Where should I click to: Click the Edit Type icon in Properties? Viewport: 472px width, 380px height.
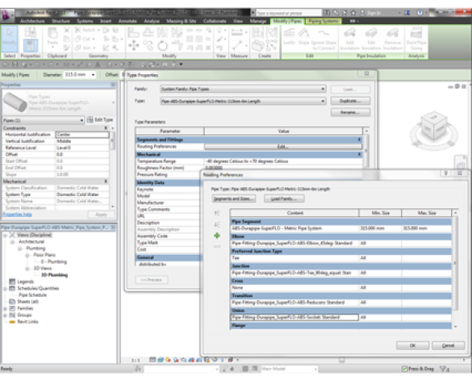tap(90, 120)
